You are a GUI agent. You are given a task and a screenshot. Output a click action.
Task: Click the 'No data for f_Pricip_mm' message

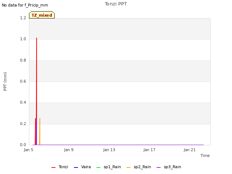pyautogui.click(x=25, y=5)
